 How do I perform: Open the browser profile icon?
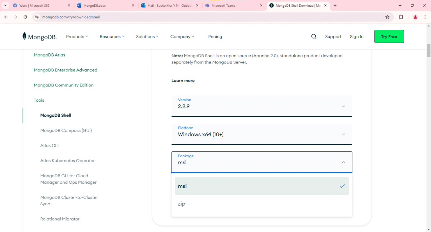[x=415, y=17]
